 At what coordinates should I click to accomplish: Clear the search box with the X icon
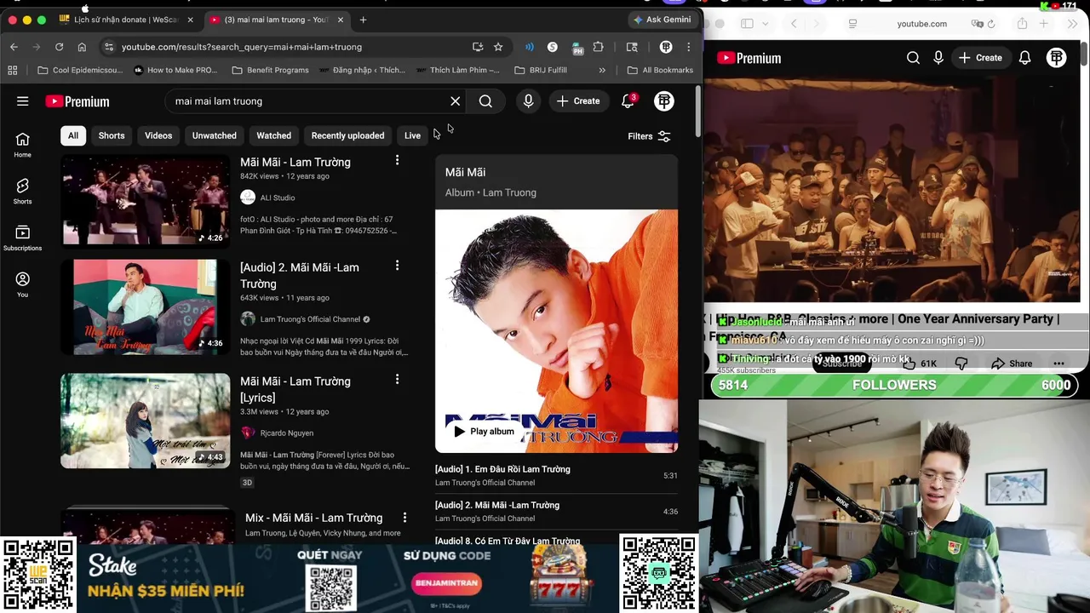pyautogui.click(x=456, y=101)
